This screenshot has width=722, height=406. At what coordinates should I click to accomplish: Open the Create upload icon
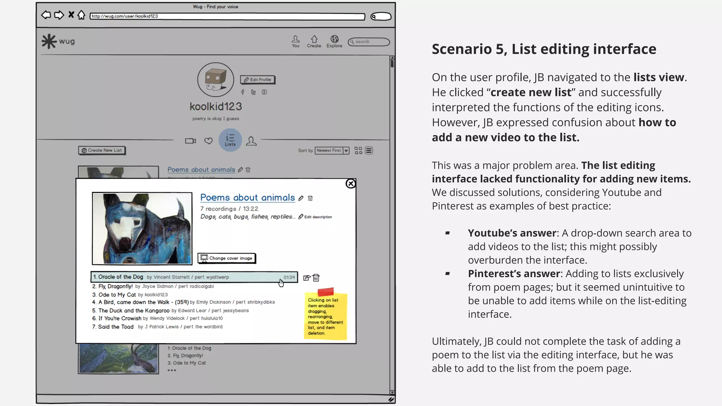point(314,39)
